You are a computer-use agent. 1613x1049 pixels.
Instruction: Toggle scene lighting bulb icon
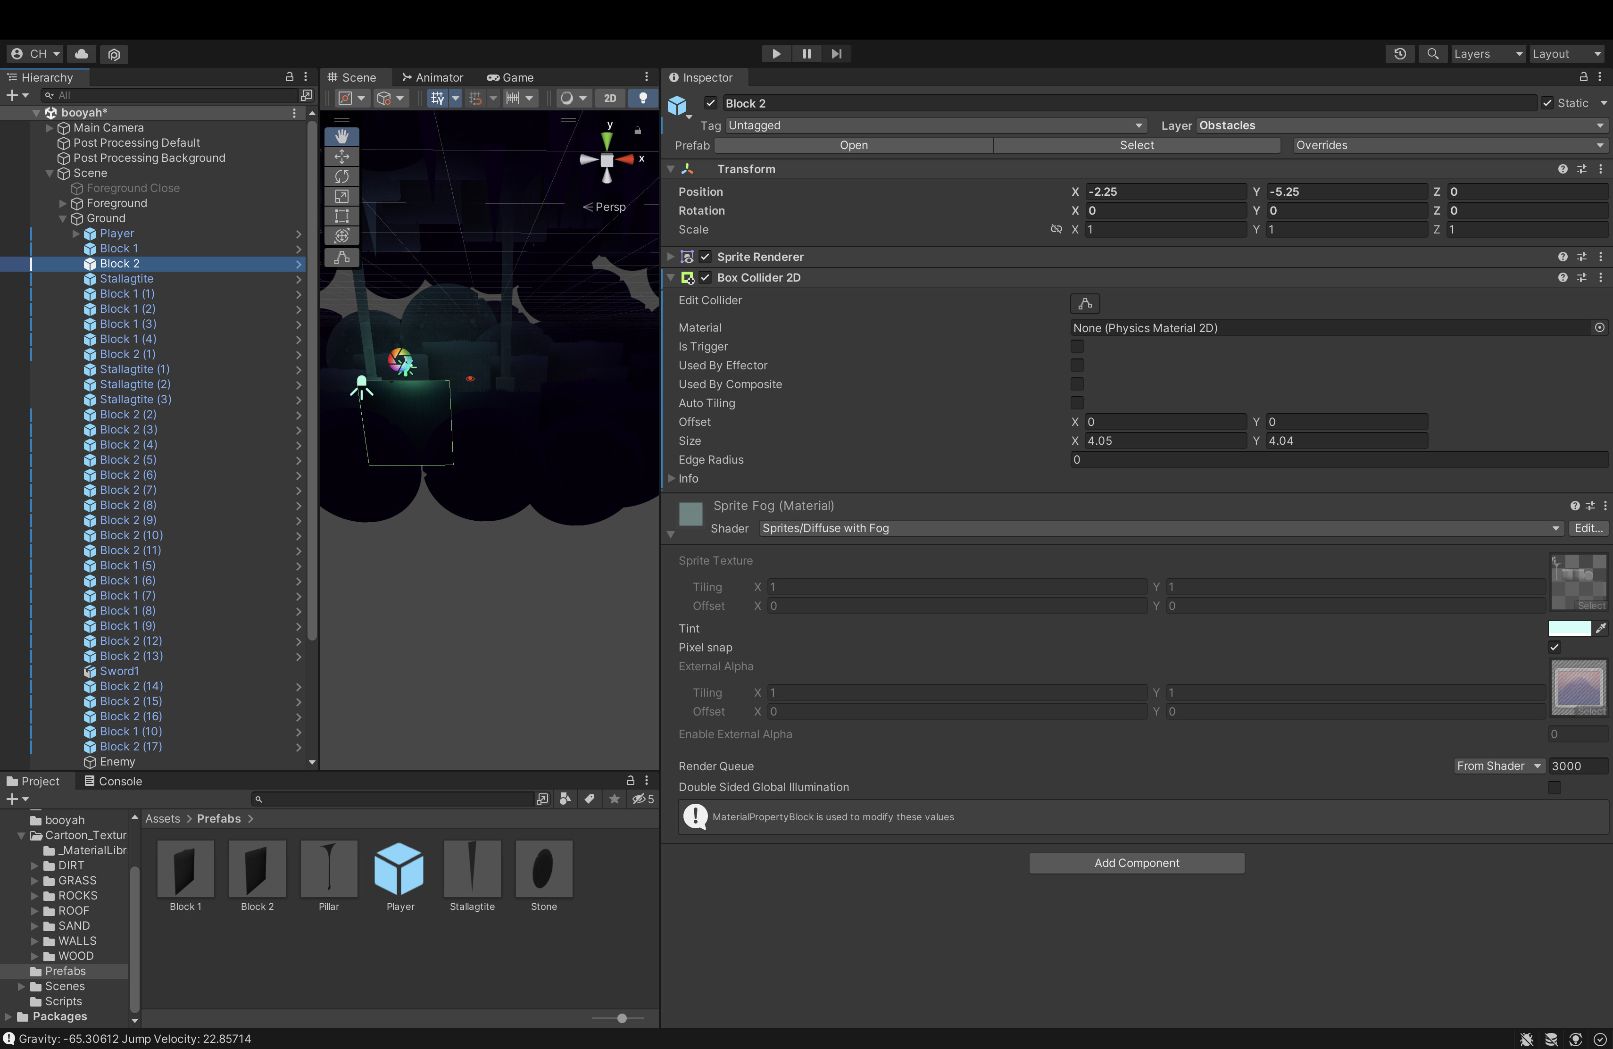click(642, 98)
